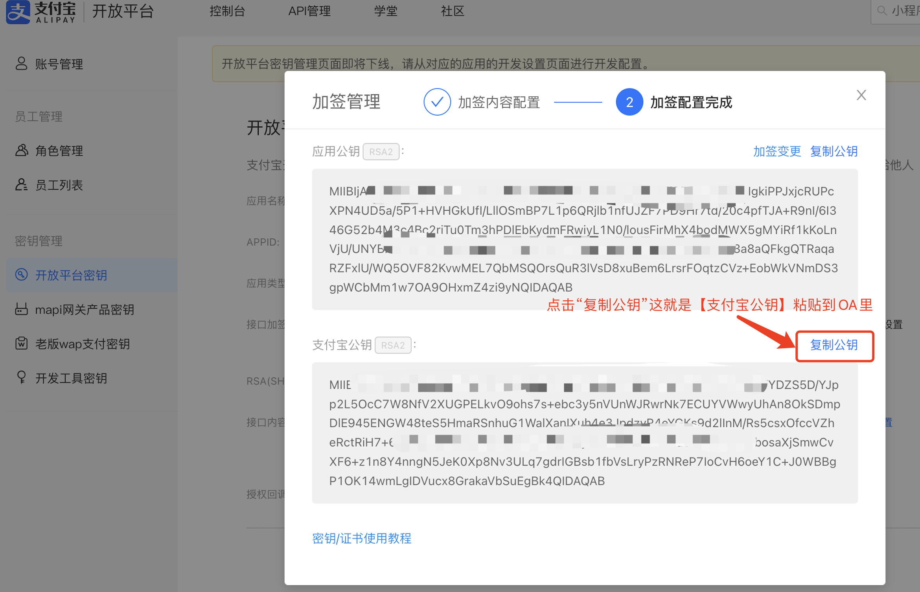Click the 角色管理 role icon
This screenshot has width=920, height=592.
(x=22, y=150)
